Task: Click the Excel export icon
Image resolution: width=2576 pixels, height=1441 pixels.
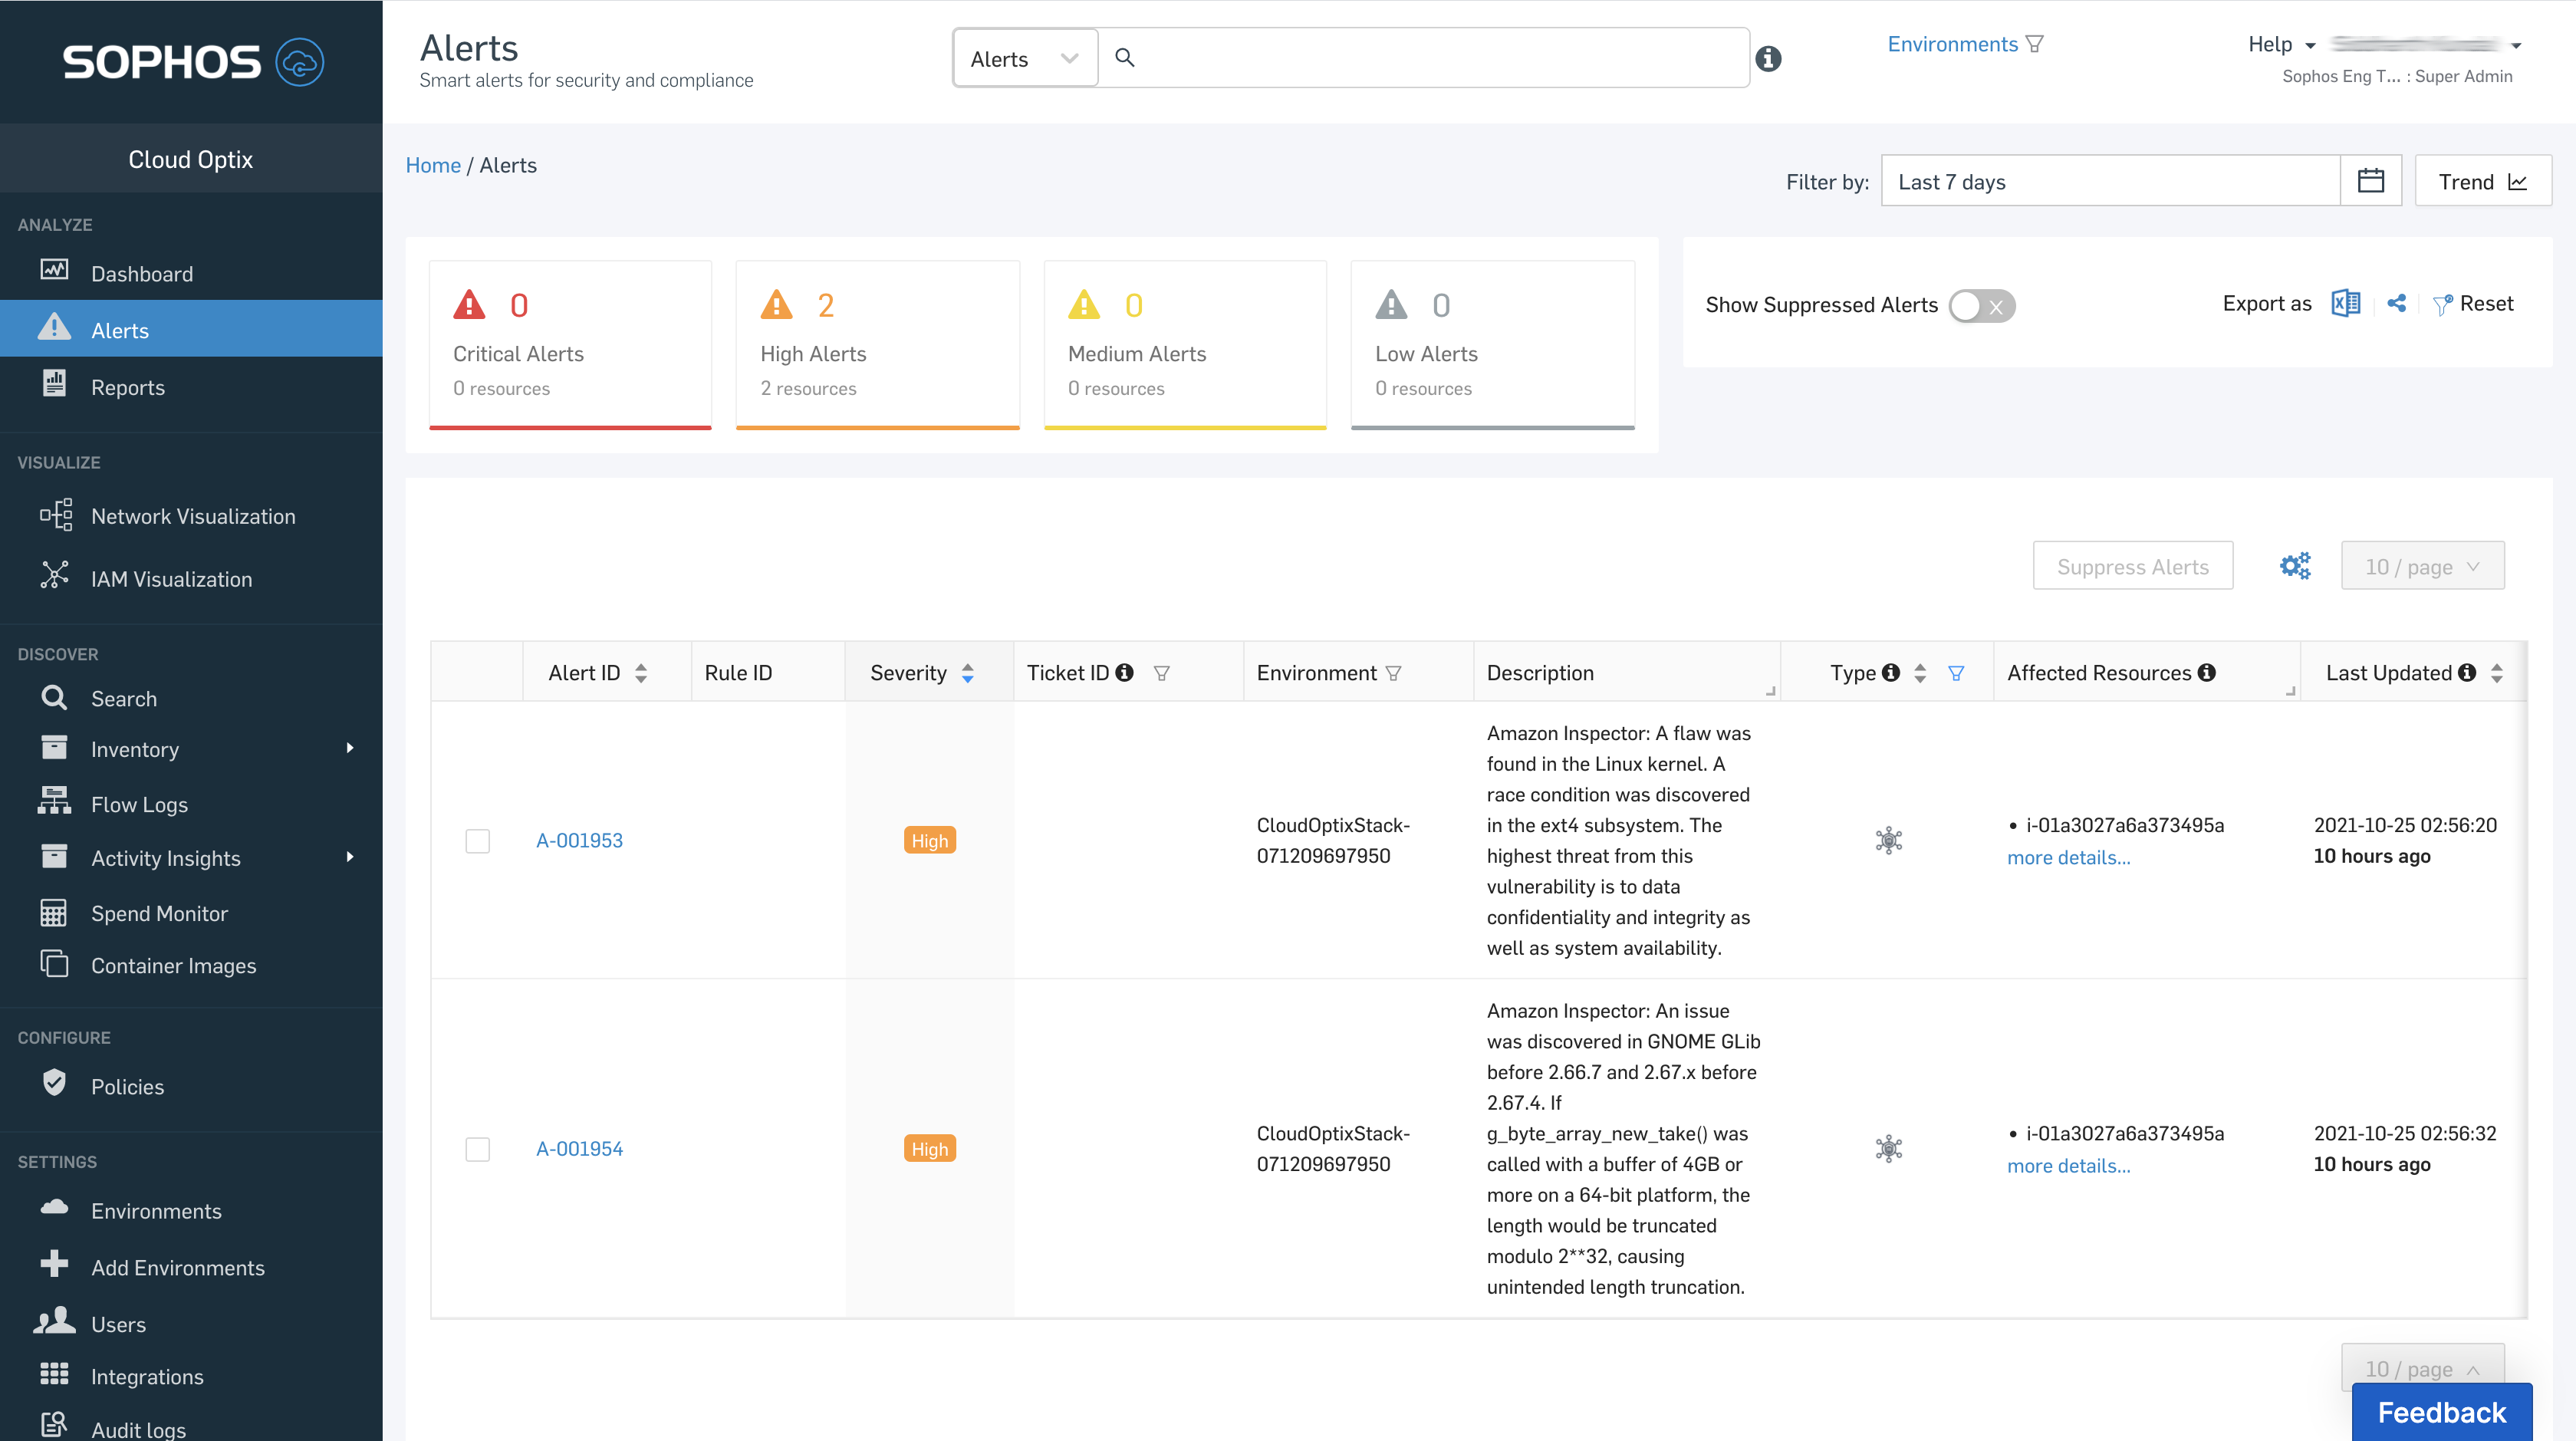Action: pyautogui.click(x=2345, y=304)
